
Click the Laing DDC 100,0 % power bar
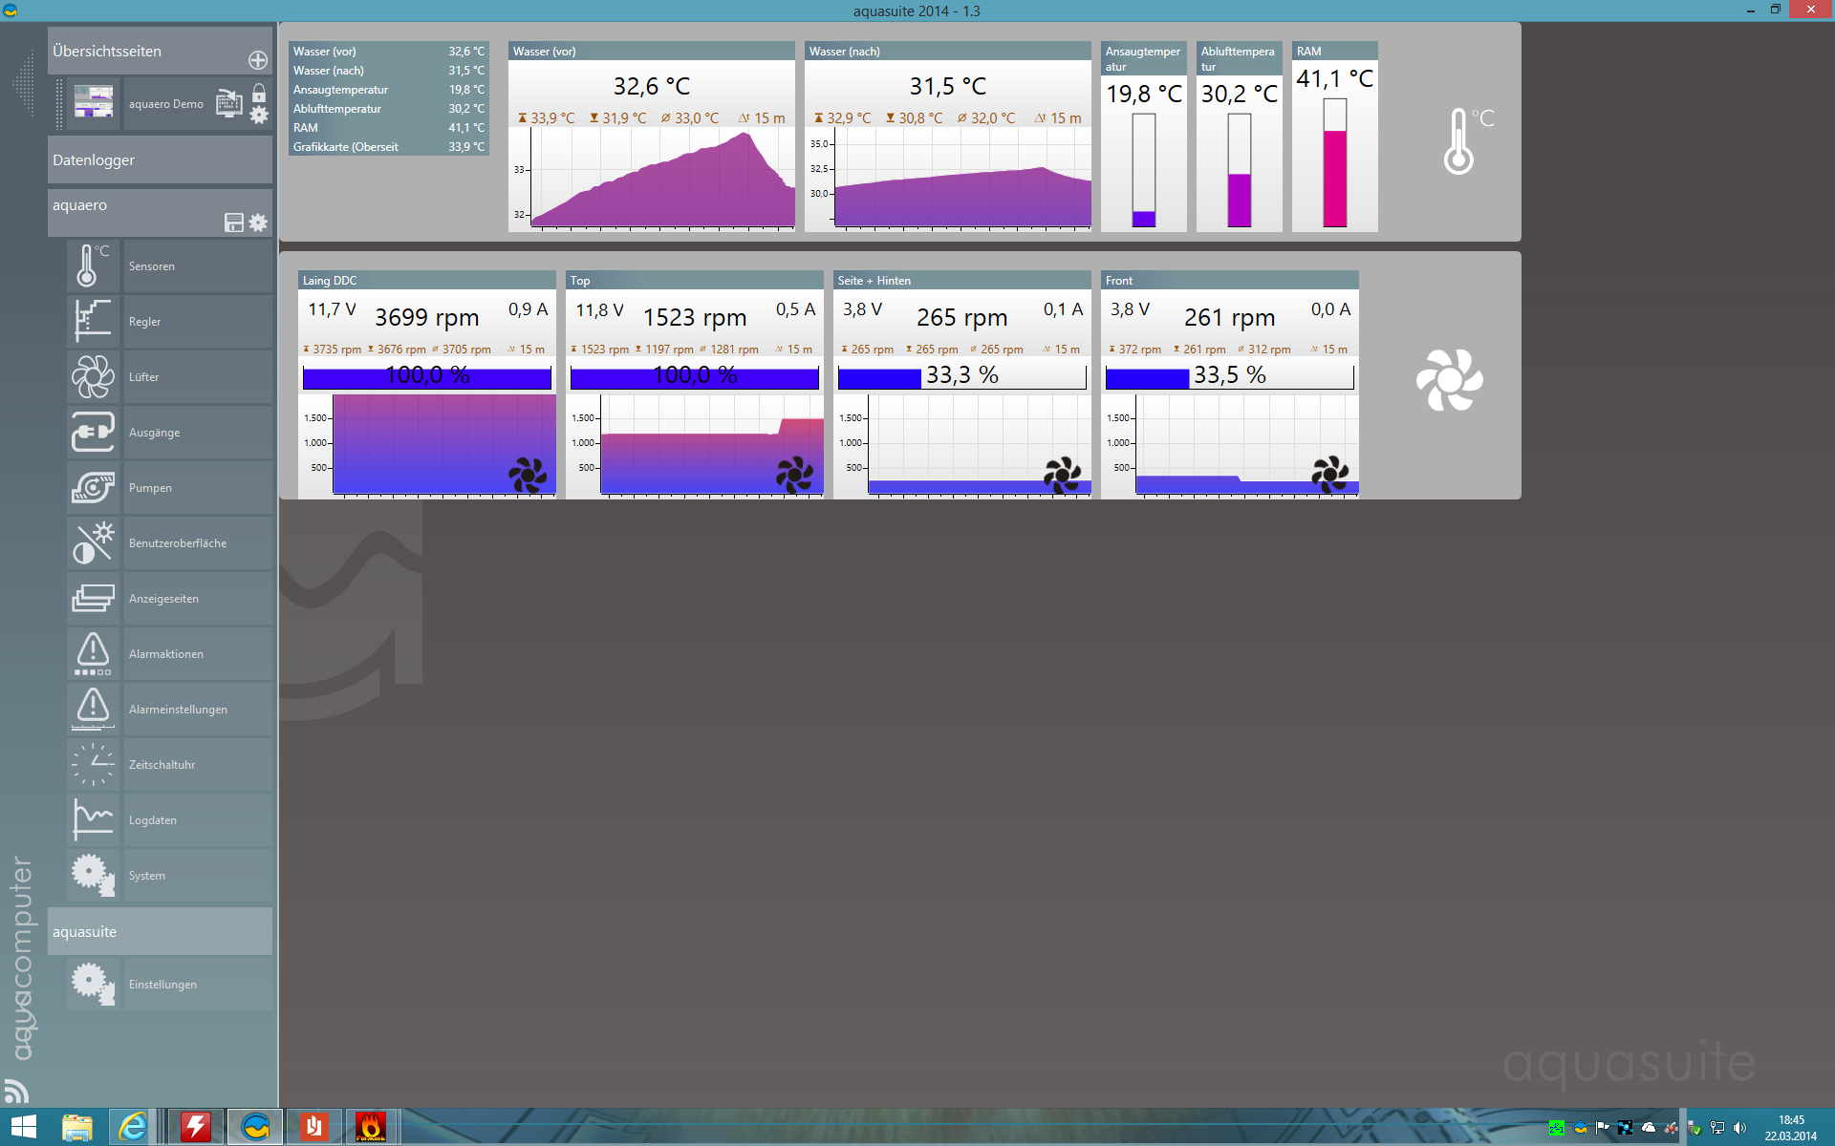click(426, 376)
